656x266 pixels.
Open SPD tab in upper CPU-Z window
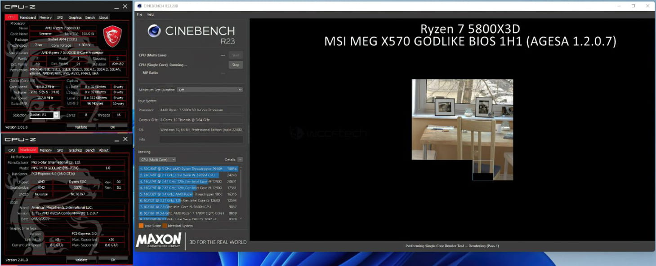click(60, 17)
